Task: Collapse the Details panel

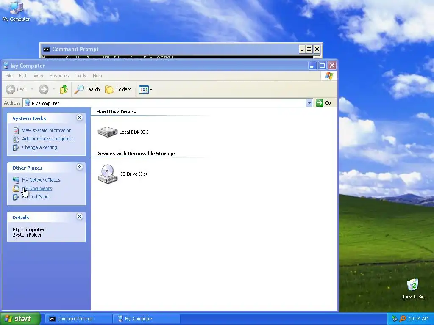Action: coord(79,216)
